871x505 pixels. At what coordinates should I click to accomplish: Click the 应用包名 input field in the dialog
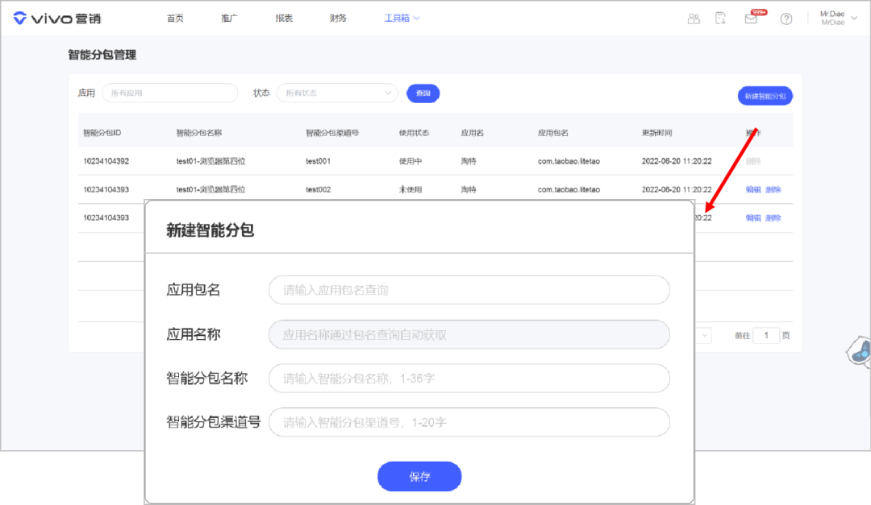[x=469, y=290]
